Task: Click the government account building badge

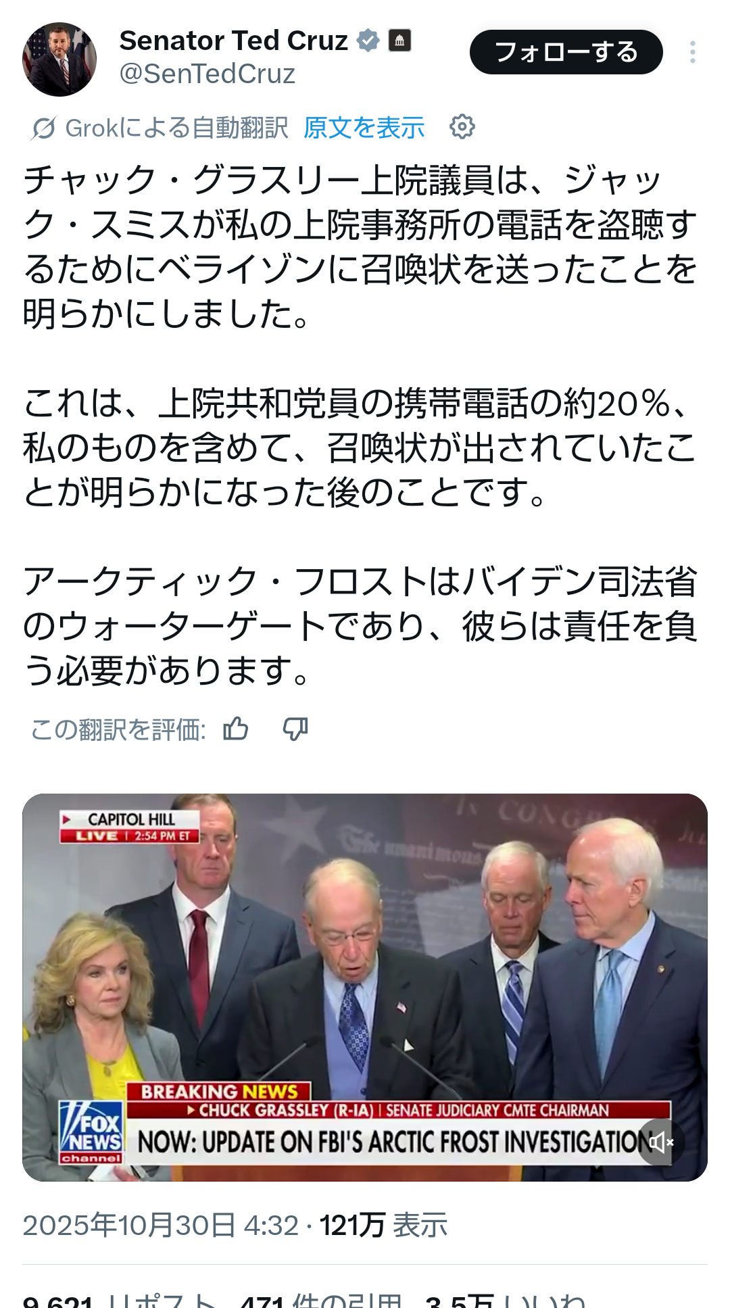Action: (x=399, y=41)
